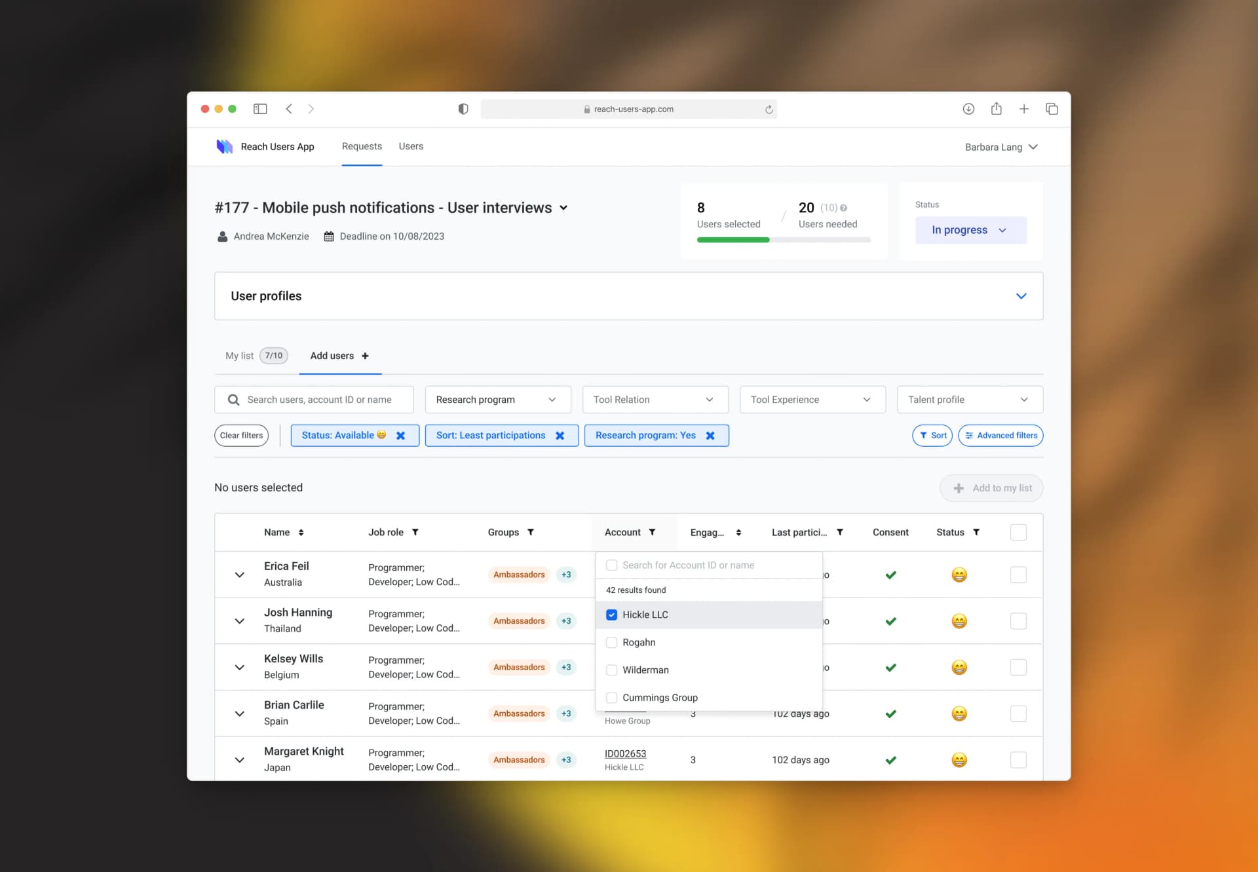Remove the Research program: Yes filter

pos(710,436)
